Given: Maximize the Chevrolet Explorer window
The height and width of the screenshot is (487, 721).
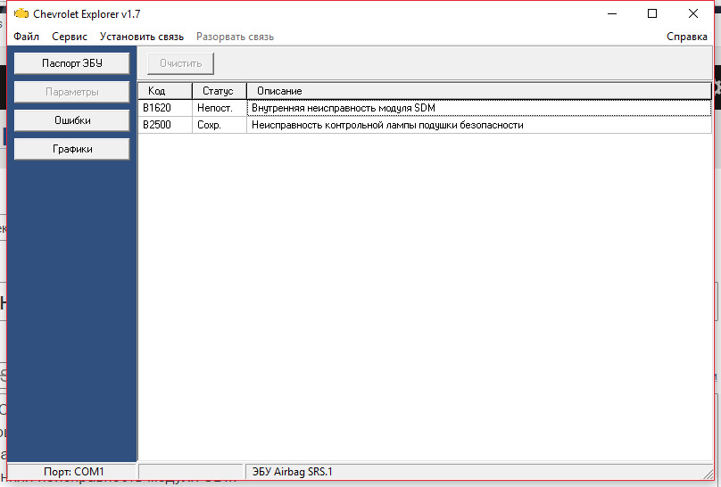Looking at the screenshot, I should 652,13.
